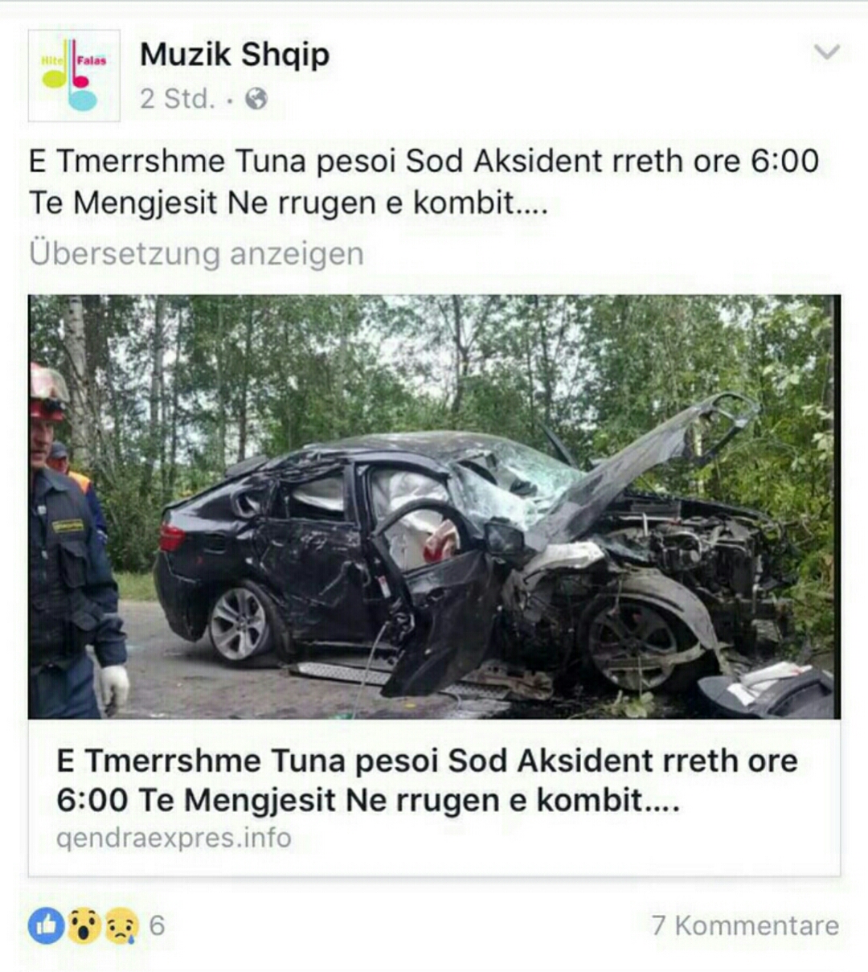868x972 pixels.
Task: Open the Muzik Shqip profile picture
Action: pos(74,76)
